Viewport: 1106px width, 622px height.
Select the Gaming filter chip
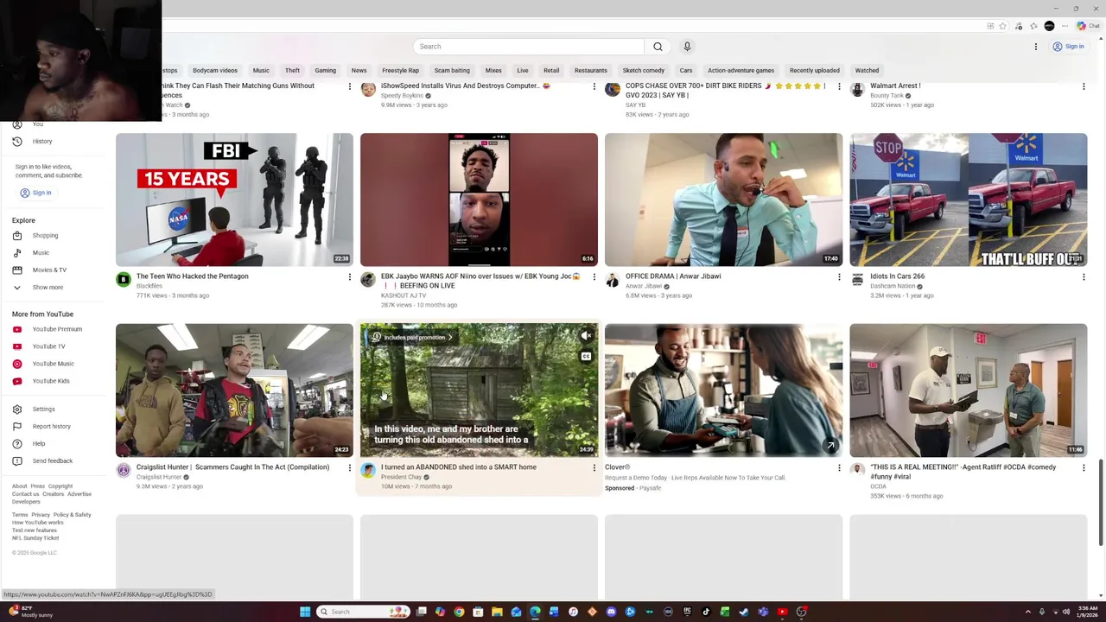pos(325,71)
